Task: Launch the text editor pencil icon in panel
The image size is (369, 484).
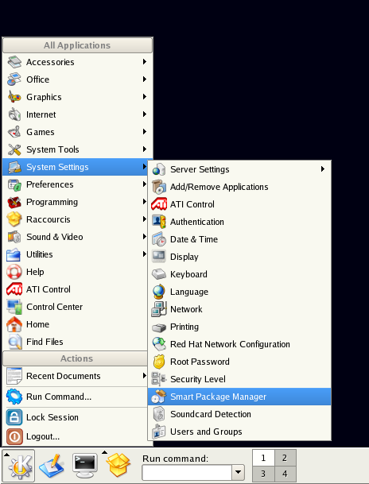Action: point(52,466)
